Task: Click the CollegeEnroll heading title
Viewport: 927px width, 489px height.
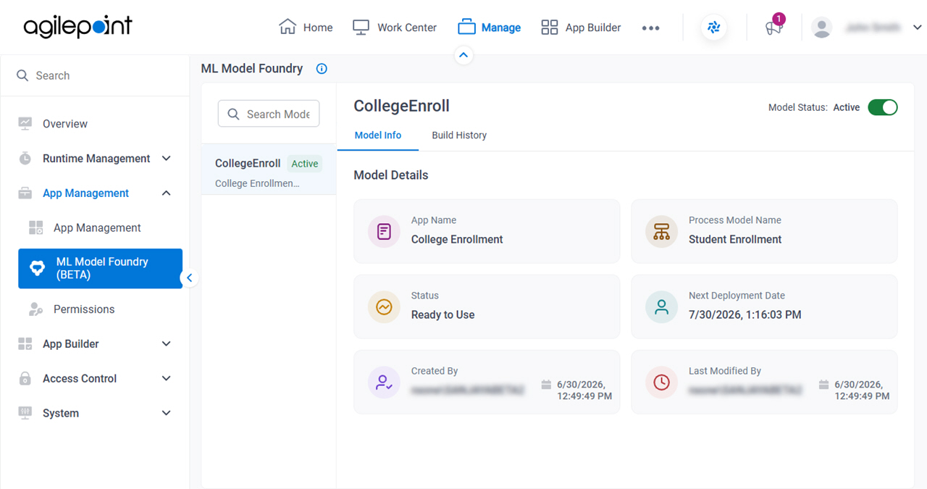Action: pos(402,106)
